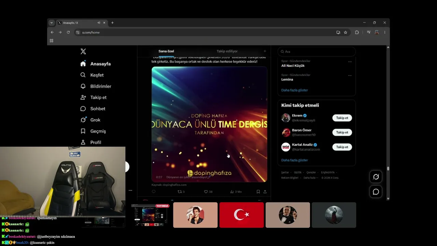Open a new browser tab
This screenshot has height=246, width=437.
[x=112, y=23]
